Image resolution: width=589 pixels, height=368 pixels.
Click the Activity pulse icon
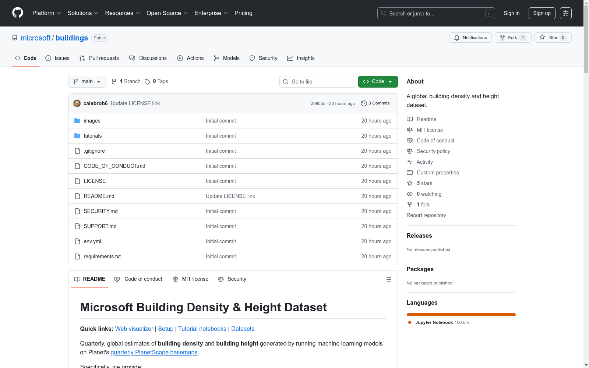(410, 162)
